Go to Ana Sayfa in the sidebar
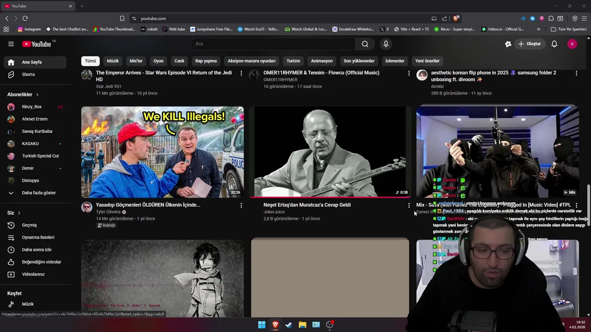 click(x=35, y=62)
